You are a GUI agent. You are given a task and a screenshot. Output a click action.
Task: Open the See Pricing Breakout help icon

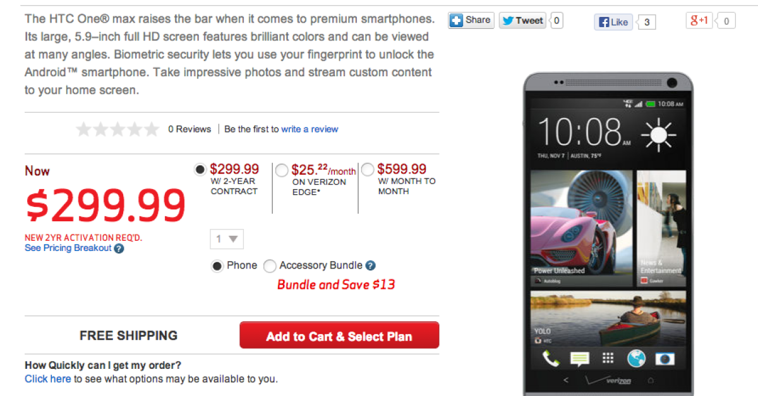119,248
